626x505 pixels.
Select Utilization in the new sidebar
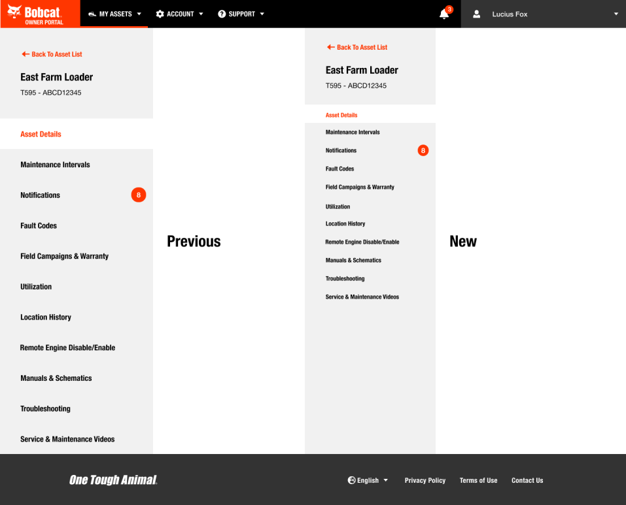click(338, 206)
